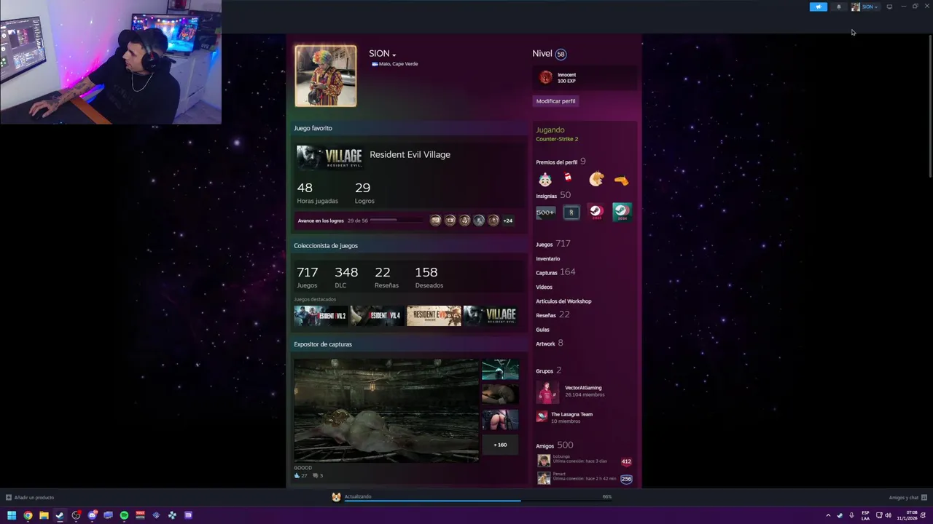Click Añadir un producto at bottom left

tap(30, 498)
